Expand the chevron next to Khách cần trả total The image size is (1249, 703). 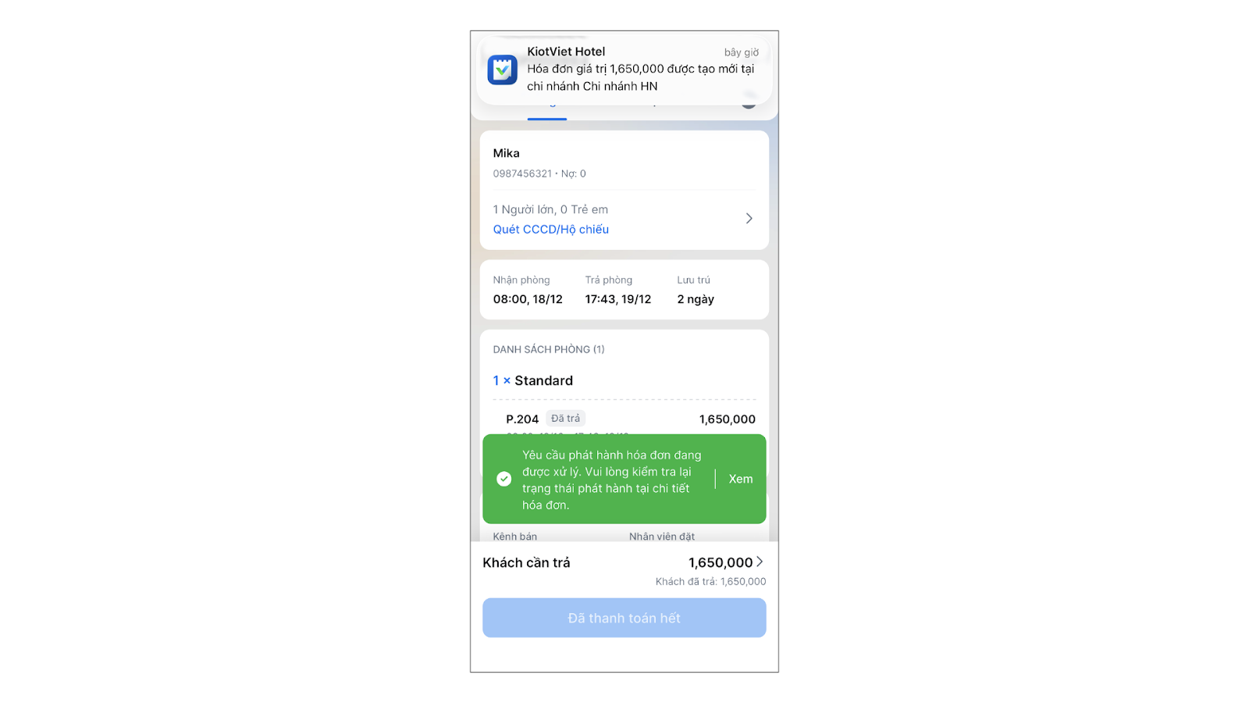point(760,562)
